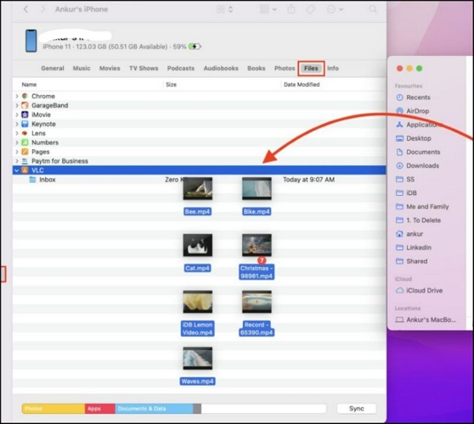Image resolution: width=474 pixels, height=424 pixels.
Task: Select the Inbox folder under VLC
Action: pos(199,180)
